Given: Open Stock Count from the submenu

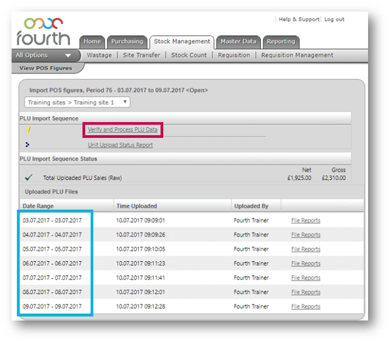Looking at the screenshot, I should 189,55.
